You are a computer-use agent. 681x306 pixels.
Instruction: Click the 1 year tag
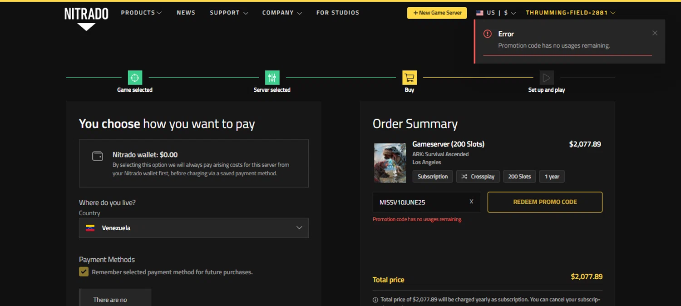click(x=552, y=177)
